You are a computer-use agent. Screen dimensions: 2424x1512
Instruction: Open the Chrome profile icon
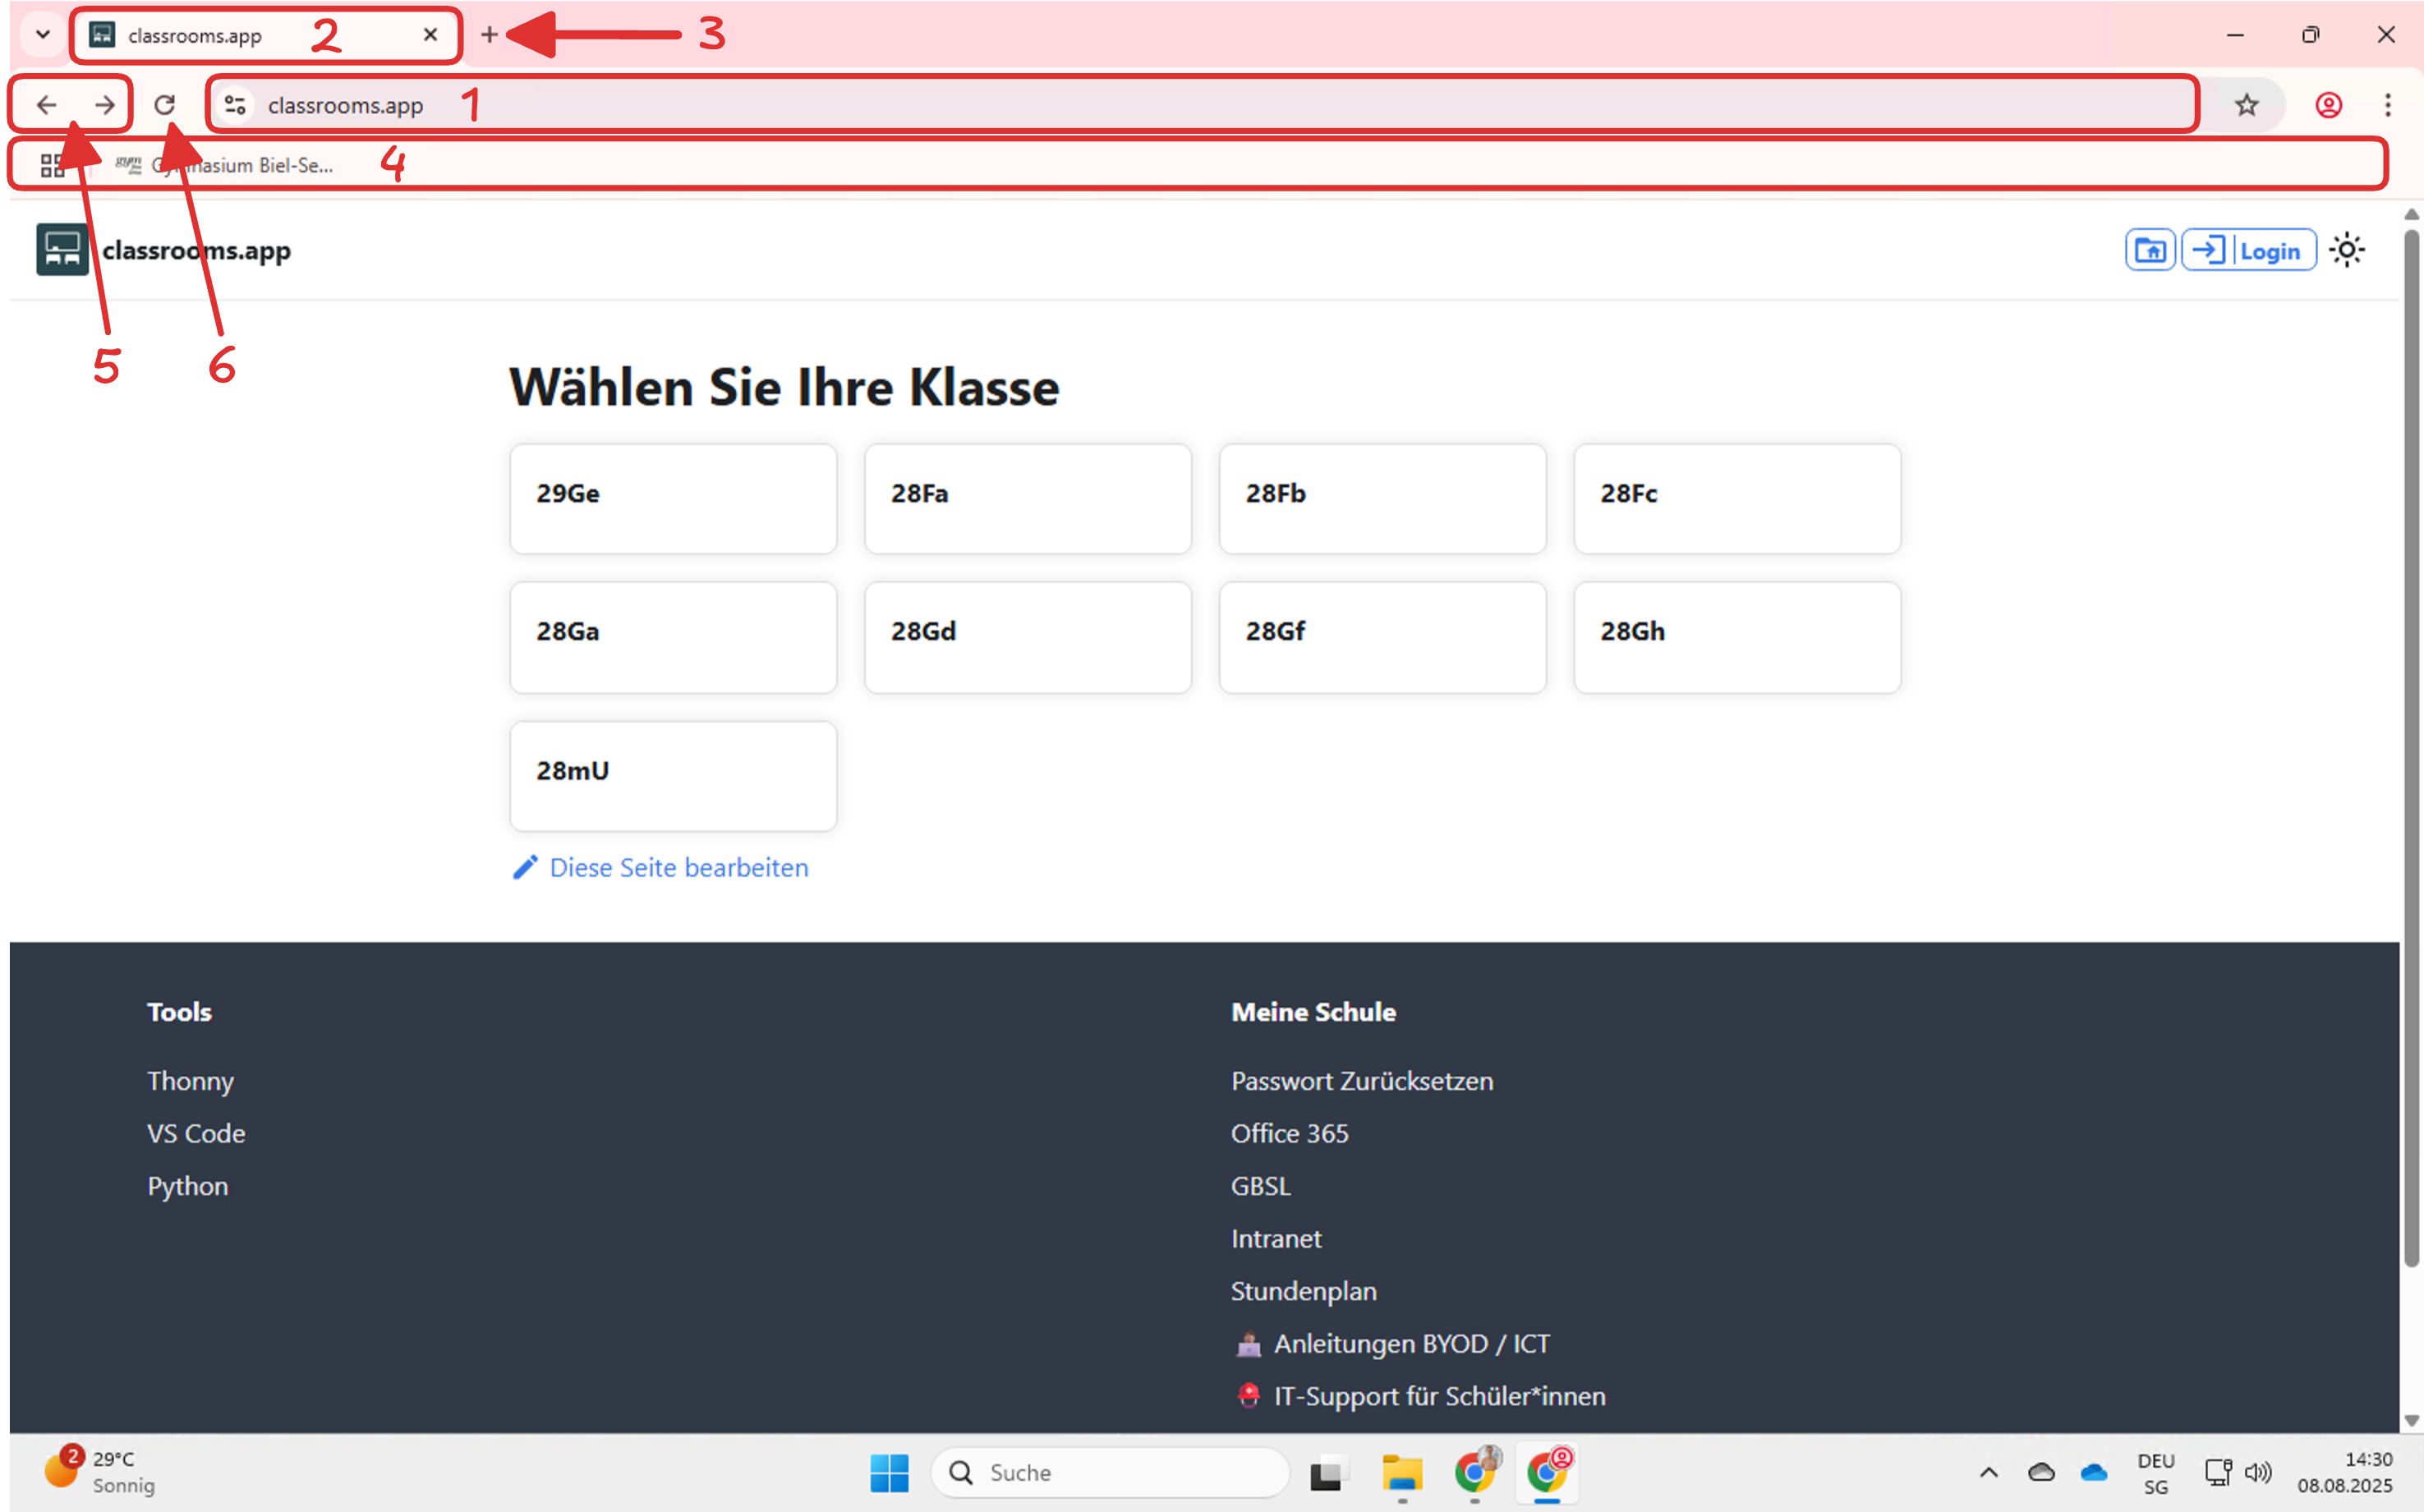(x=2328, y=105)
